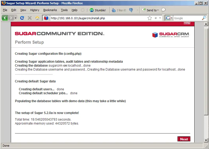Click the 'Creating default Sugar data' text
Image resolution: width=209 pixels, height=149 pixels.
[x=35, y=81]
